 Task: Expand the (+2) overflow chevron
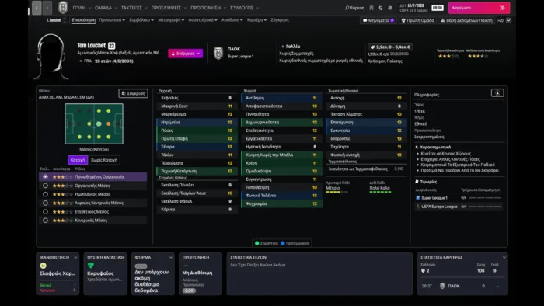tap(508, 20)
